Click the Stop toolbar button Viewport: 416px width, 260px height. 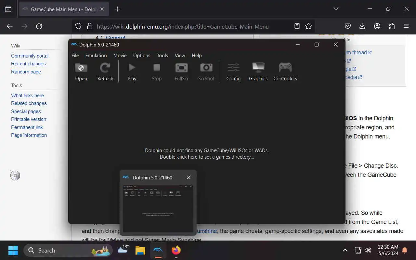click(157, 71)
